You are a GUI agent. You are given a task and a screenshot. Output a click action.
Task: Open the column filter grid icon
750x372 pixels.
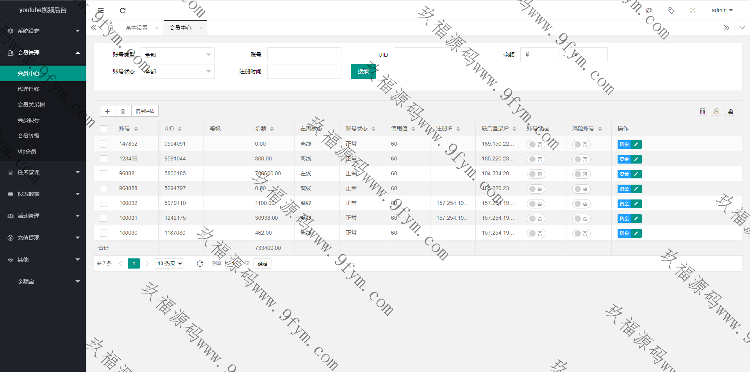coord(702,111)
